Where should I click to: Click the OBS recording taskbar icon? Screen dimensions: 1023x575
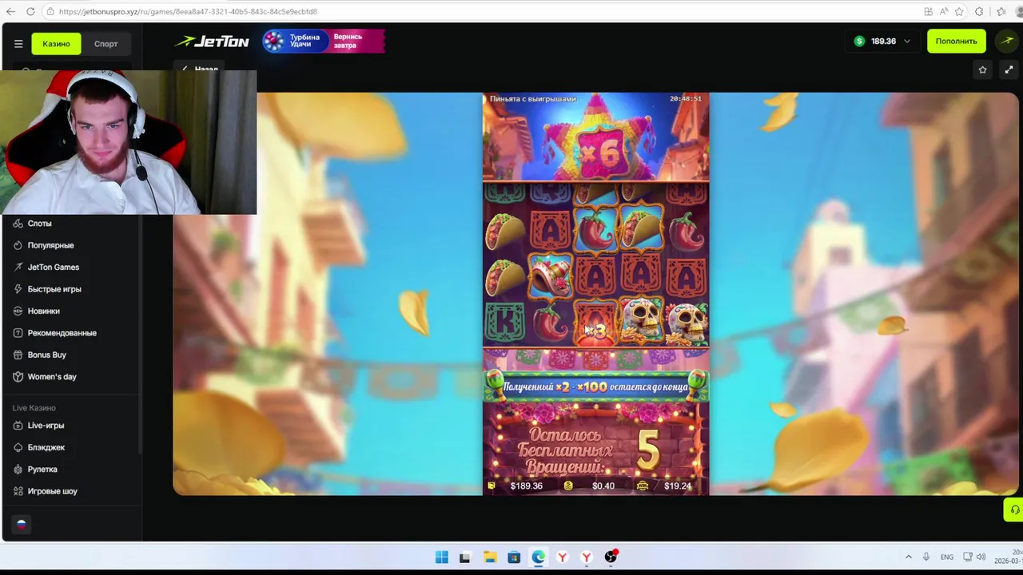tap(611, 557)
